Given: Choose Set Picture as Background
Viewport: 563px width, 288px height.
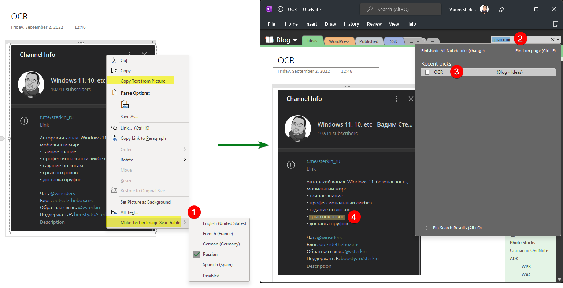Looking at the screenshot, I should pos(148,202).
